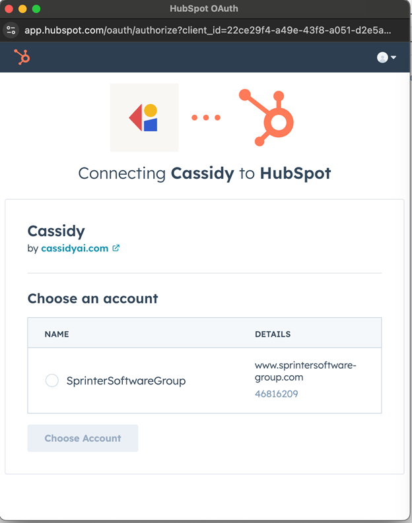Click the external link icon beside cassidyai.com
Image resolution: width=412 pixels, height=523 pixels.
point(116,248)
